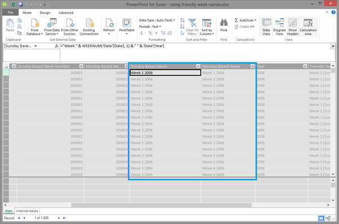This screenshot has height=224, width=339.
Task: Sort A to Z ascending icon
Action: click(182, 20)
